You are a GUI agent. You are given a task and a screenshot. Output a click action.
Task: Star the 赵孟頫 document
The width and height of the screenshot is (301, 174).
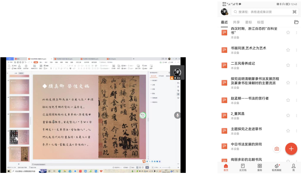click(x=288, y=100)
